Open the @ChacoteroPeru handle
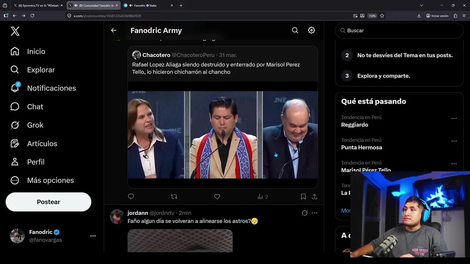The height and width of the screenshot is (264, 470). coord(193,55)
